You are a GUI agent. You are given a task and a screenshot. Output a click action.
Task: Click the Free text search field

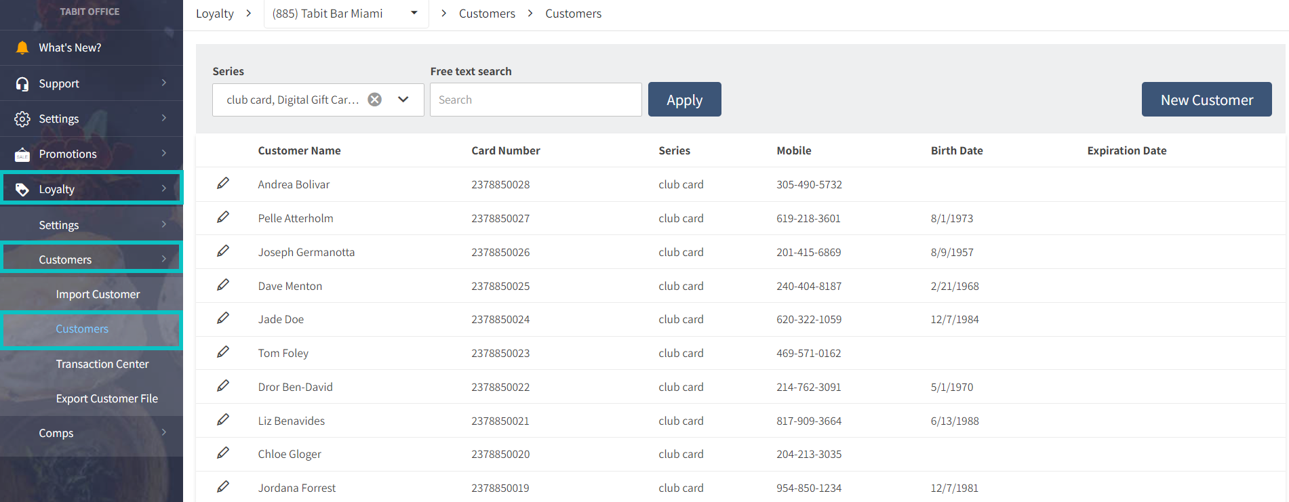pyautogui.click(x=535, y=100)
